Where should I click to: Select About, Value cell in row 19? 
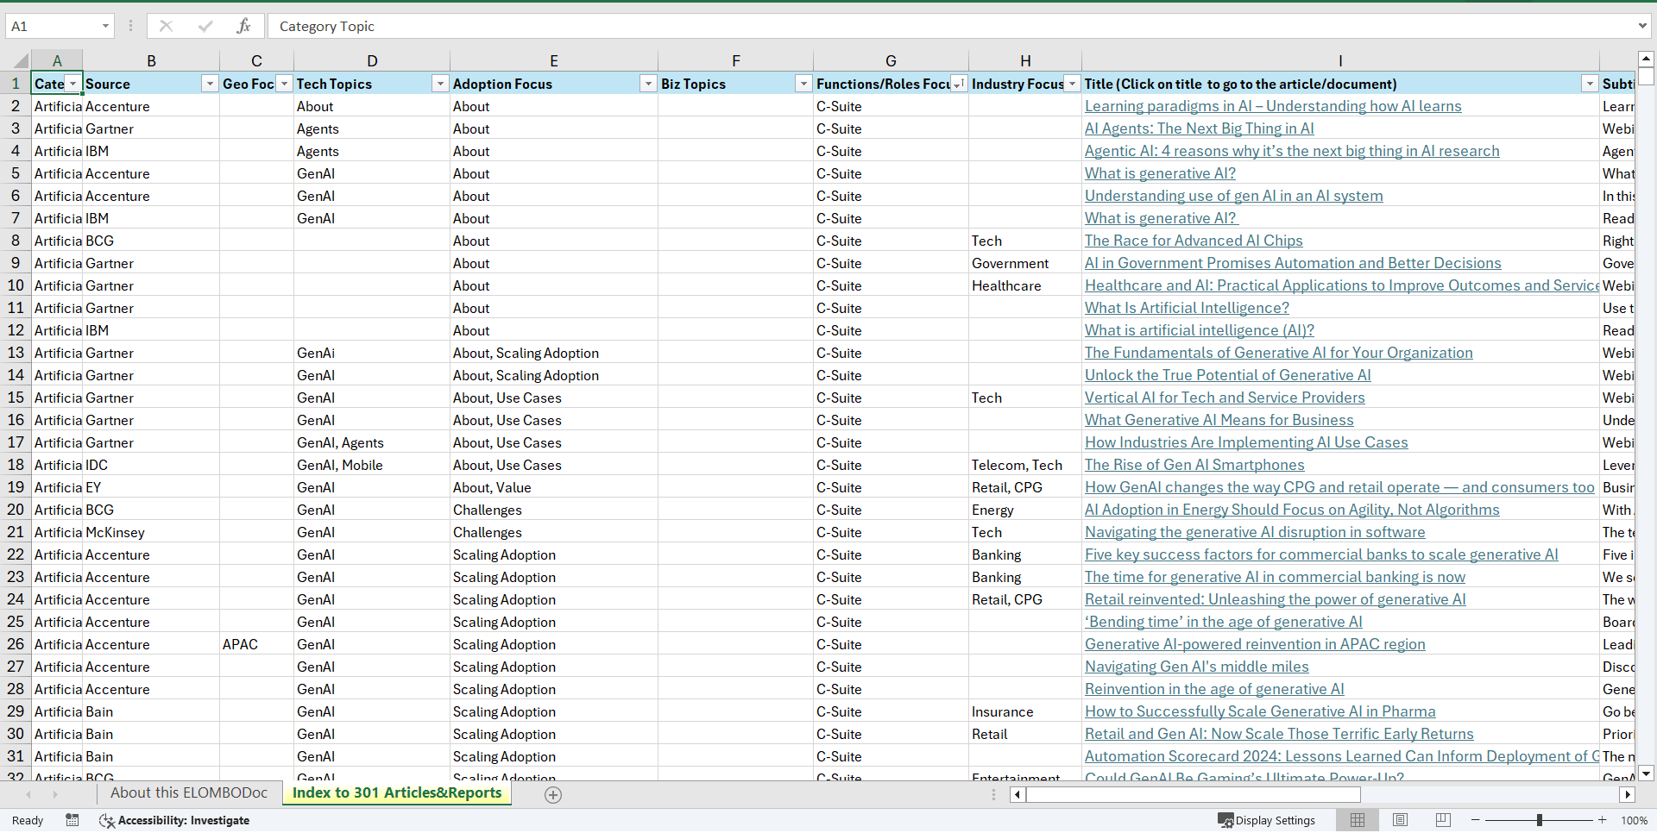pos(554,487)
